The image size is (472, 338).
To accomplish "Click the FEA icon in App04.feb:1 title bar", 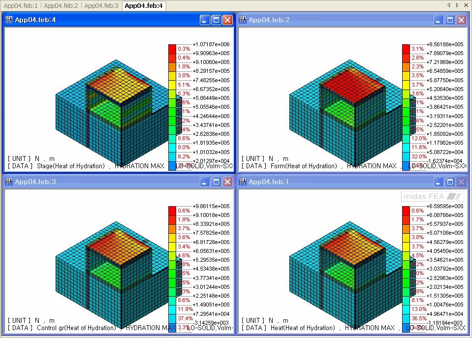I will pyautogui.click(x=242, y=182).
